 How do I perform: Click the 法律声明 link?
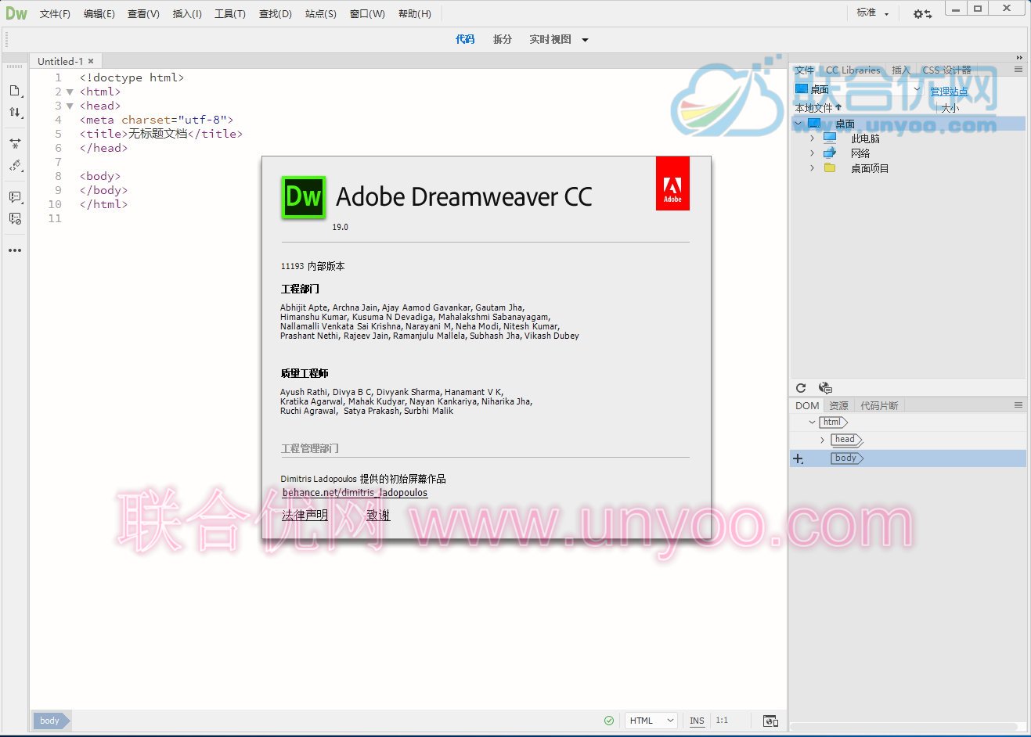click(x=305, y=515)
